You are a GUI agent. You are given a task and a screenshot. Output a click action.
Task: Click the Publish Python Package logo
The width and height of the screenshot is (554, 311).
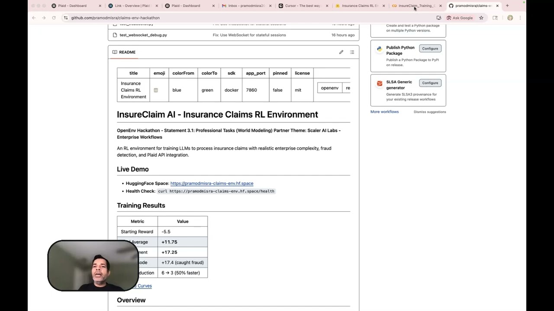click(380, 49)
